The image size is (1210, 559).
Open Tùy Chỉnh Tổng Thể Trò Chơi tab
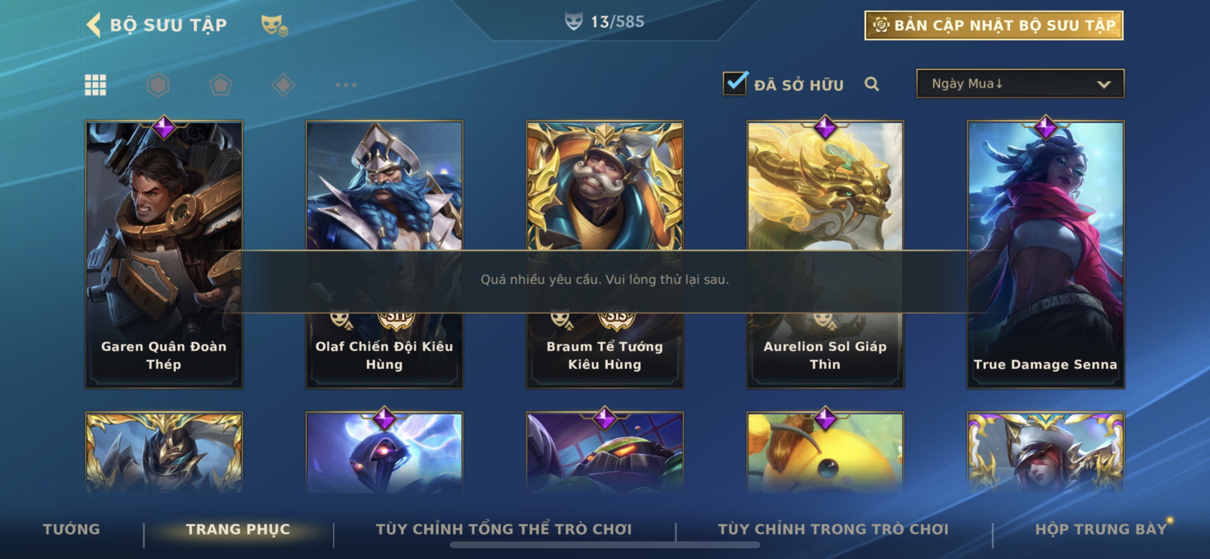[x=504, y=529]
